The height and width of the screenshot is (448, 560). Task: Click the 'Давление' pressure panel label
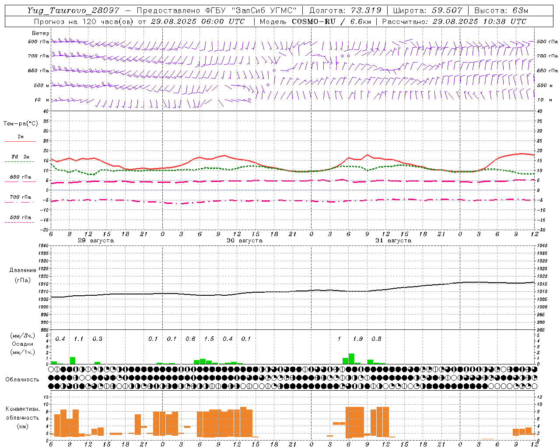pyautogui.click(x=22, y=270)
